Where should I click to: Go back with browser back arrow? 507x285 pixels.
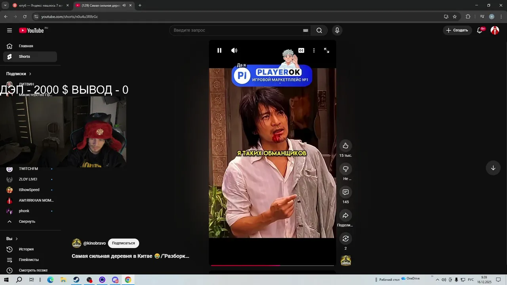point(6,17)
